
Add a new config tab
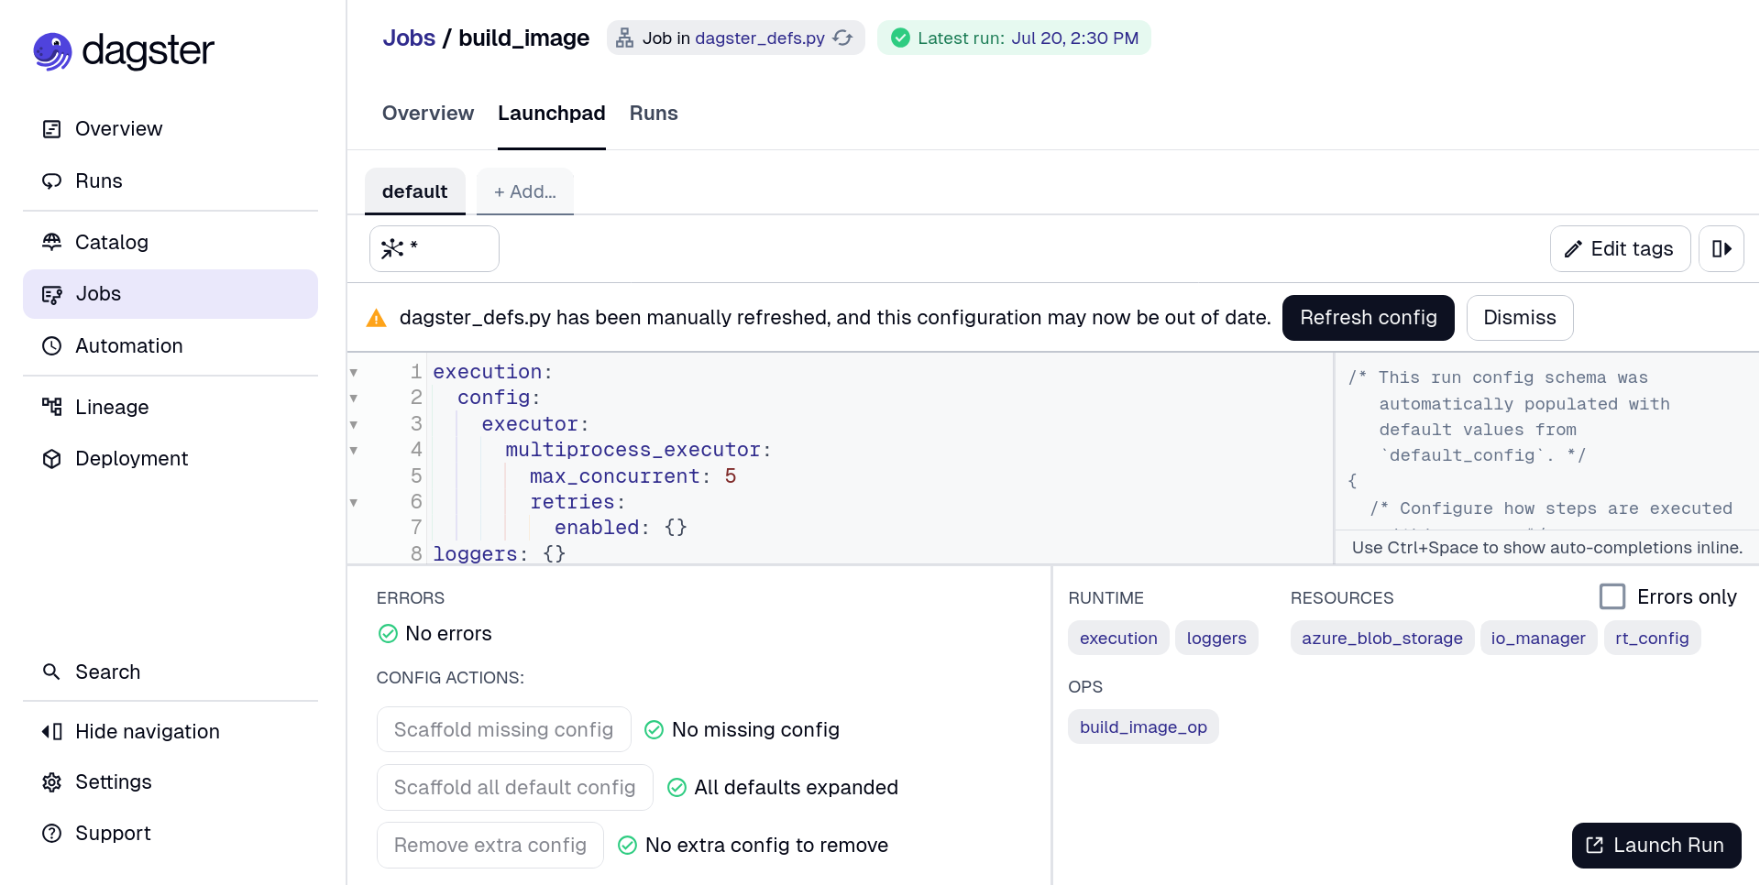click(525, 191)
